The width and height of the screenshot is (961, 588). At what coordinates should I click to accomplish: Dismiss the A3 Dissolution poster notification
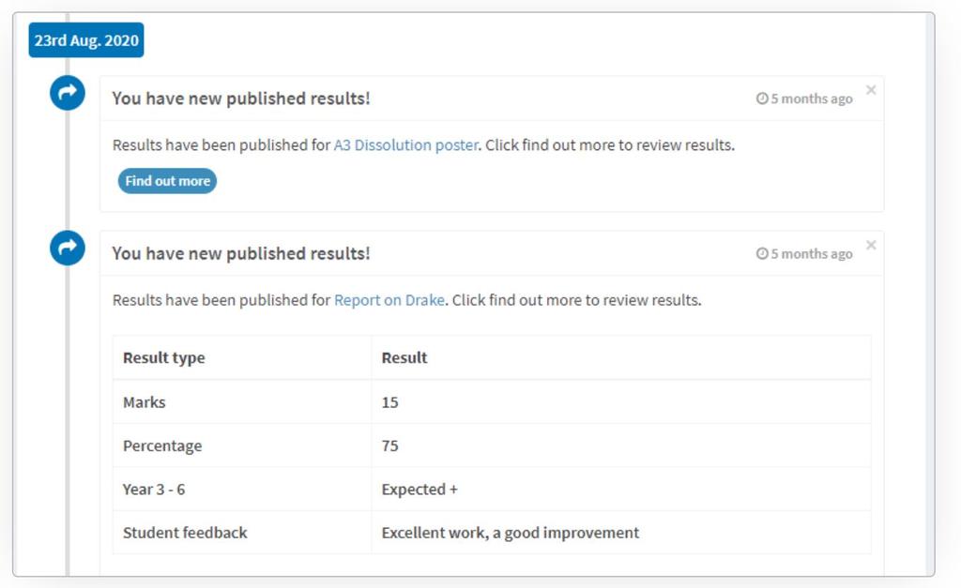(871, 90)
